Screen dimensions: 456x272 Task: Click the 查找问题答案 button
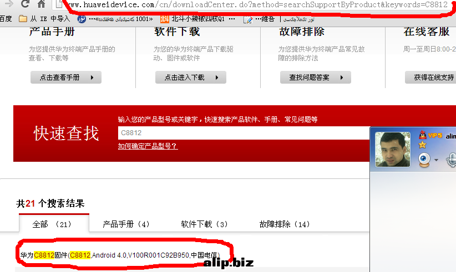tap(316, 78)
